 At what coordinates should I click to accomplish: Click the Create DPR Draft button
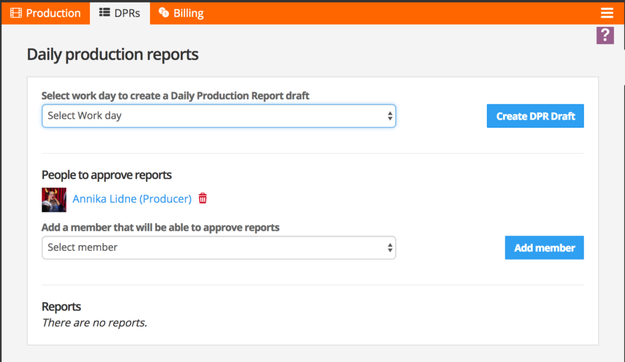535,116
